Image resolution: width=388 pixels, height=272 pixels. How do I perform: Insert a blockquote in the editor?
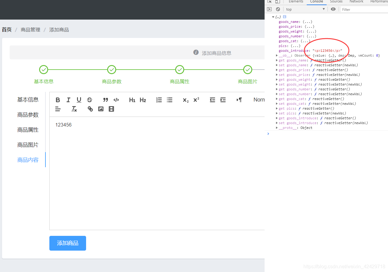(105, 100)
